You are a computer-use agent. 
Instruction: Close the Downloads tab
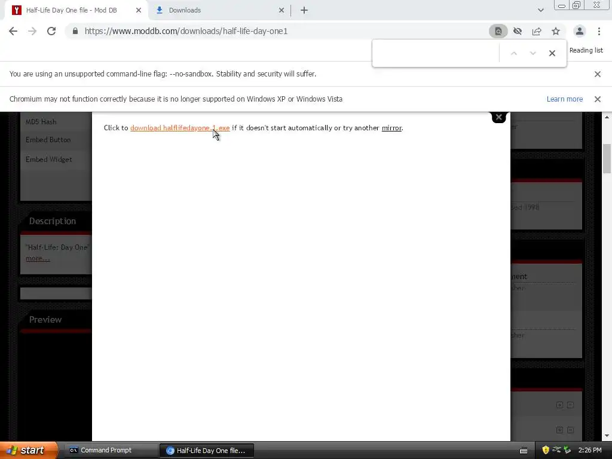click(x=281, y=11)
